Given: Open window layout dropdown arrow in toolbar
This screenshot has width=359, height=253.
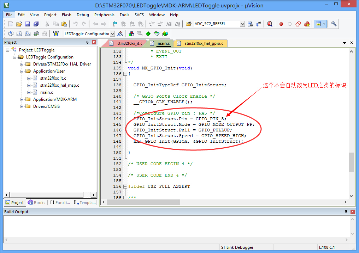Looking at the screenshot, I should point(324,24).
